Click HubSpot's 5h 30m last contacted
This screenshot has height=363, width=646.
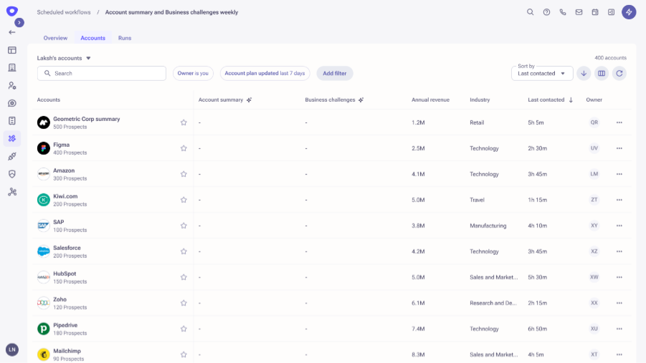pyautogui.click(x=537, y=277)
